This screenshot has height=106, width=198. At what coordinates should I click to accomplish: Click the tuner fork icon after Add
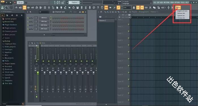169,8
